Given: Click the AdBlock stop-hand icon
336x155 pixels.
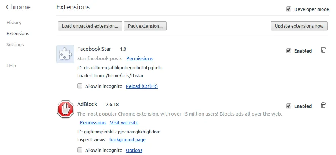Looking at the screenshot, I should (65, 109).
